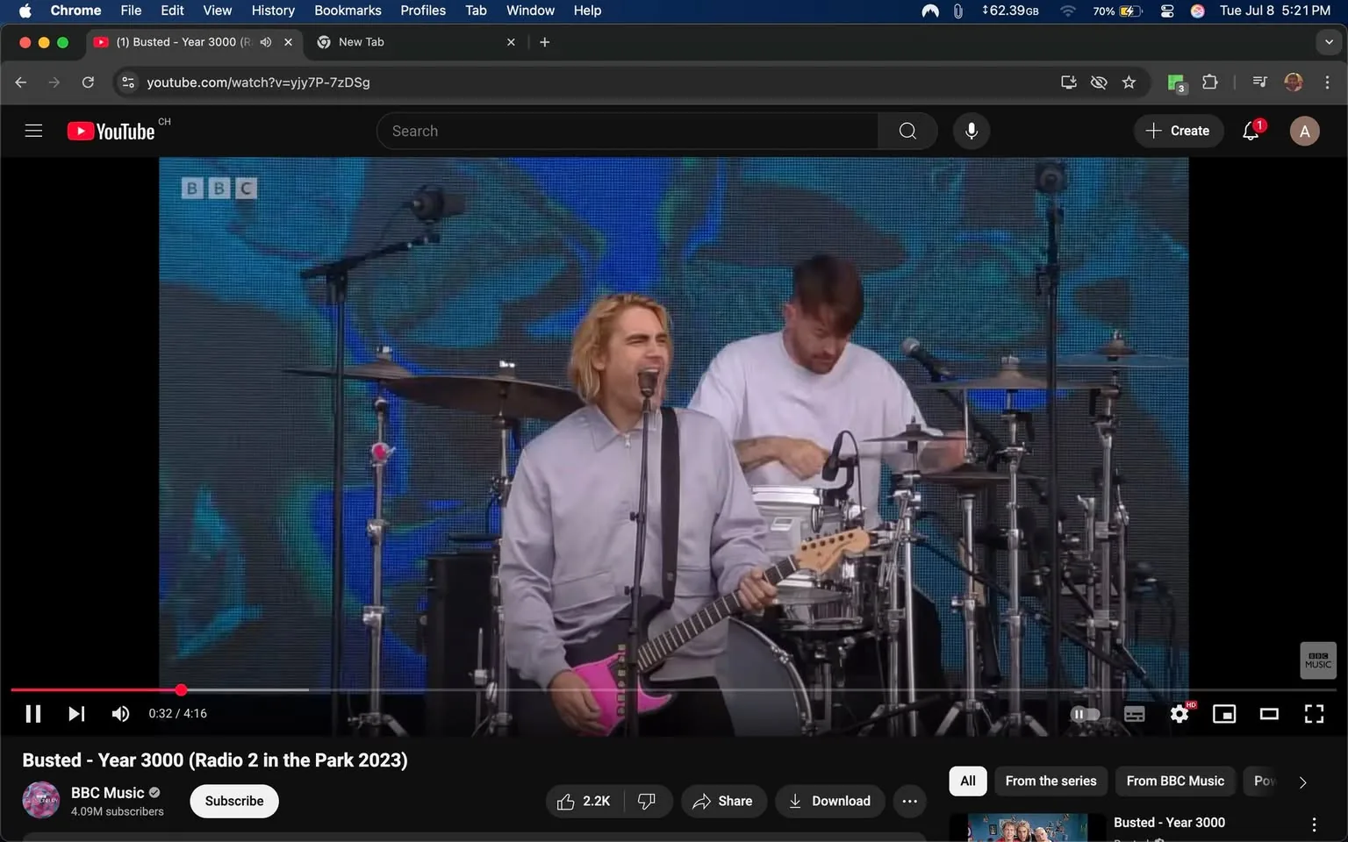Switch to theater mode
Screen dimensions: 1348x842
[1268, 713]
